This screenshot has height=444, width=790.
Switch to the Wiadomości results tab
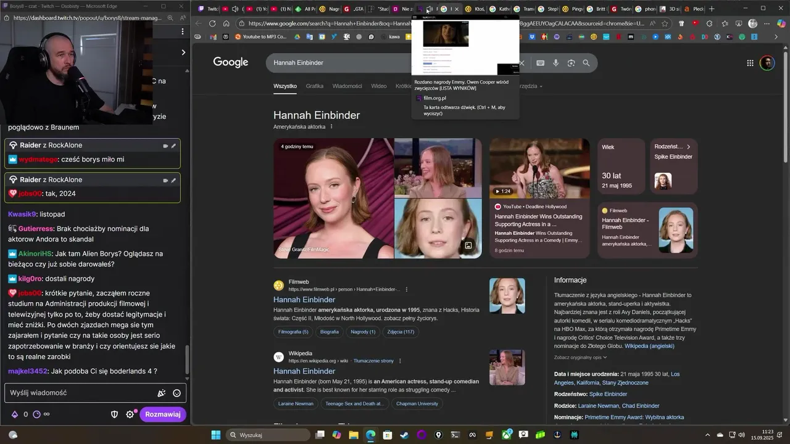pos(347,86)
